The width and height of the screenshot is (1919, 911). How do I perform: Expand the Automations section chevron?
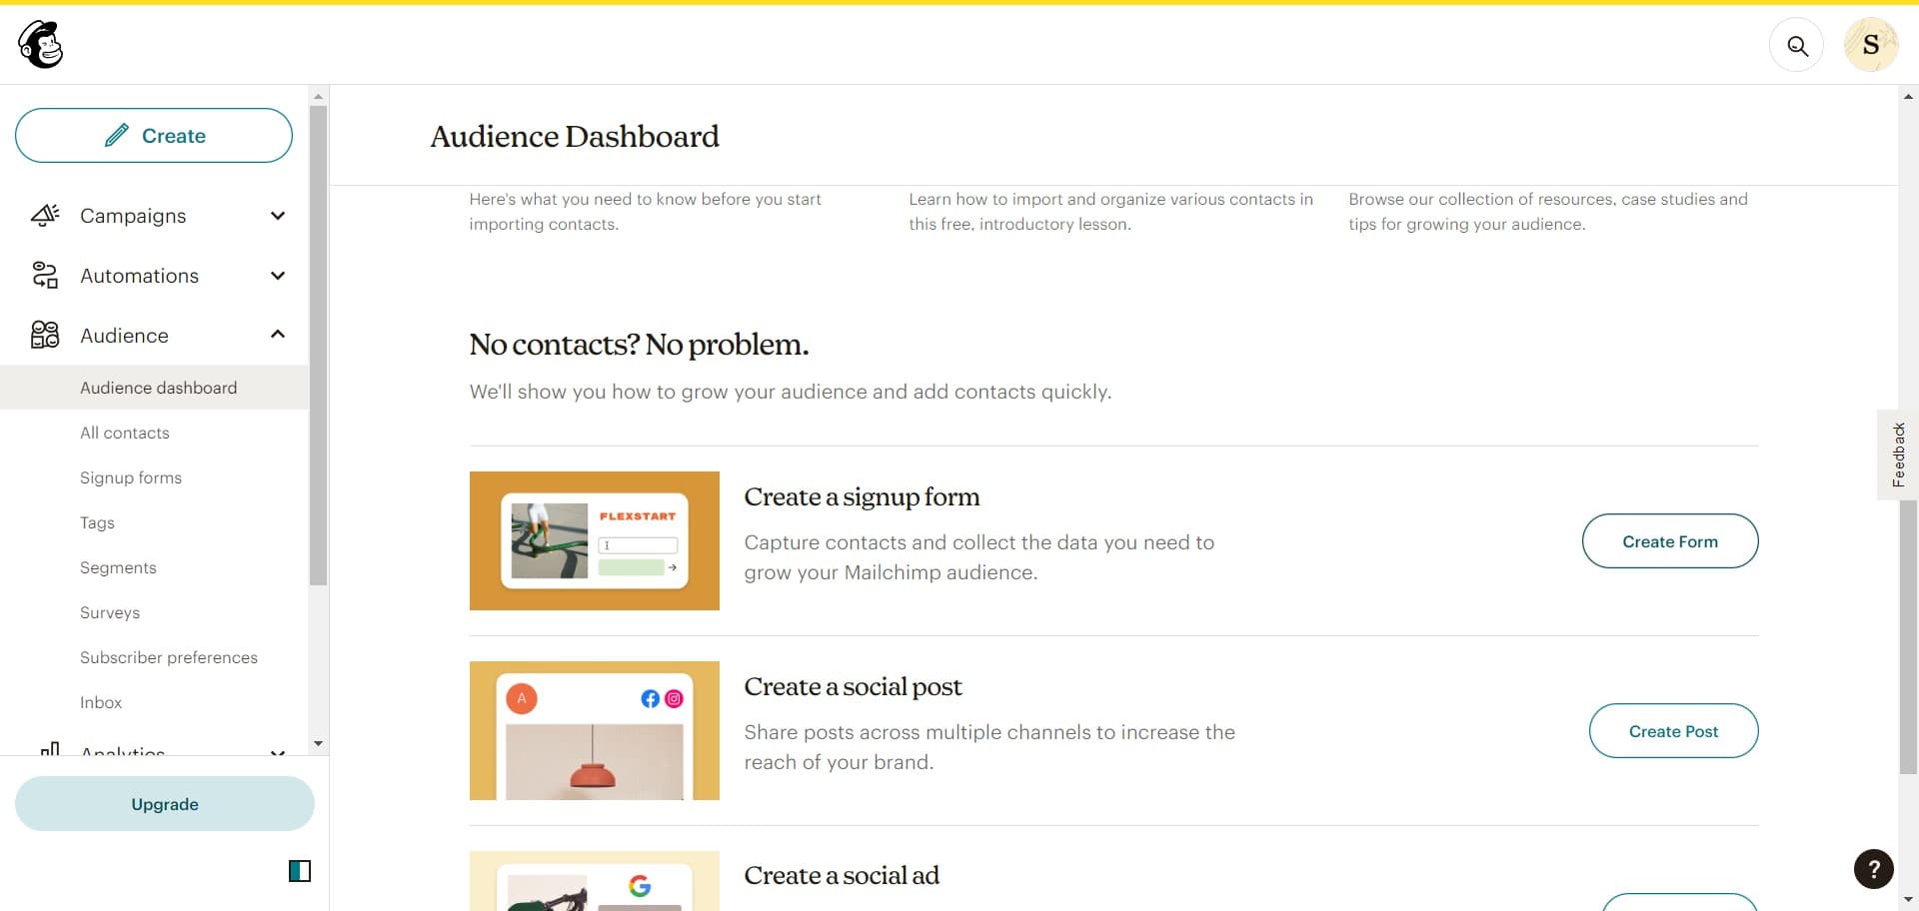tap(278, 276)
